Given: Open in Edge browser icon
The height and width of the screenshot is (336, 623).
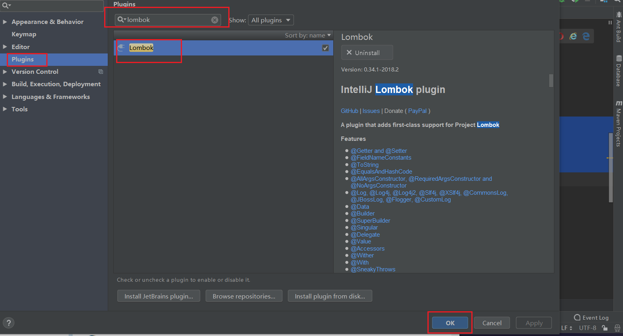Looking at the screenshot, I should pos(586,36).
